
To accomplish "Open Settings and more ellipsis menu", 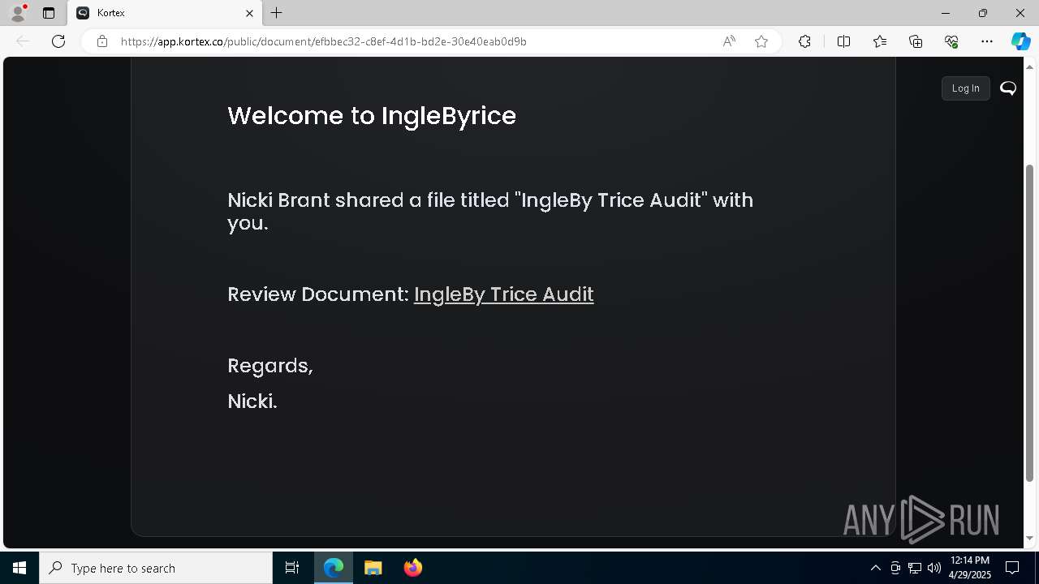I will 987,41.
